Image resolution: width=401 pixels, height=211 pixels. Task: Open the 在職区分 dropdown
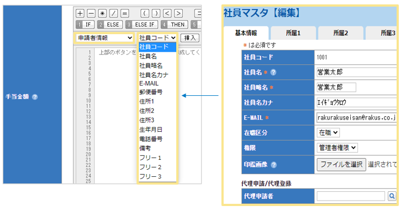click(328, 133)
